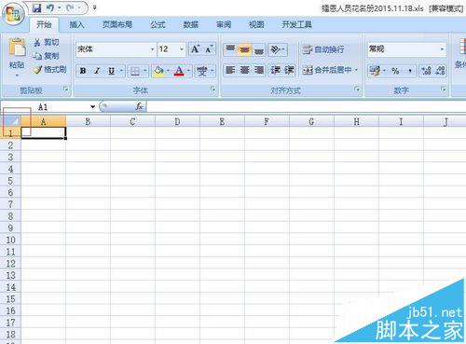This screenshot has height=344, width=466.
Task: Apply comma thousands separator style
Action: 410,72
